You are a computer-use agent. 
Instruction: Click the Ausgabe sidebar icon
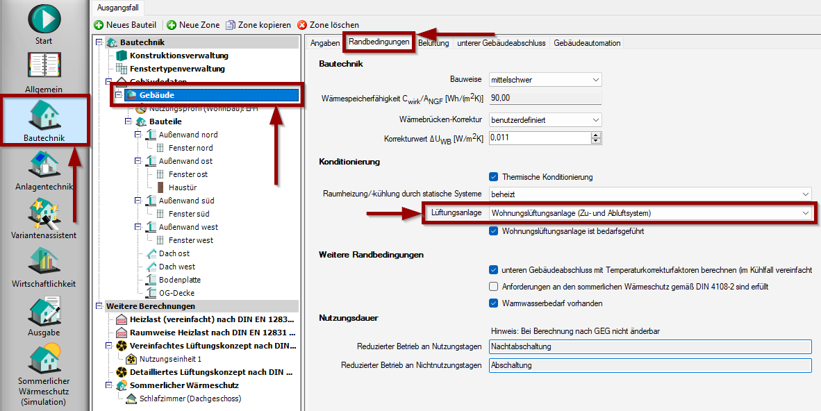point(44,310)
